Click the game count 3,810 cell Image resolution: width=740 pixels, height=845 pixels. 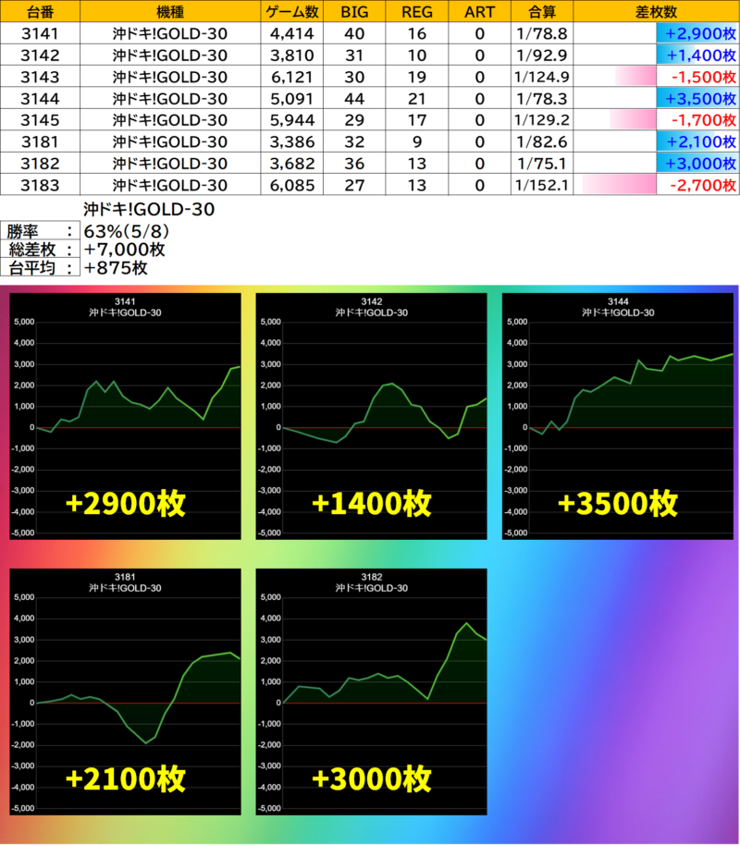(291, 55)
